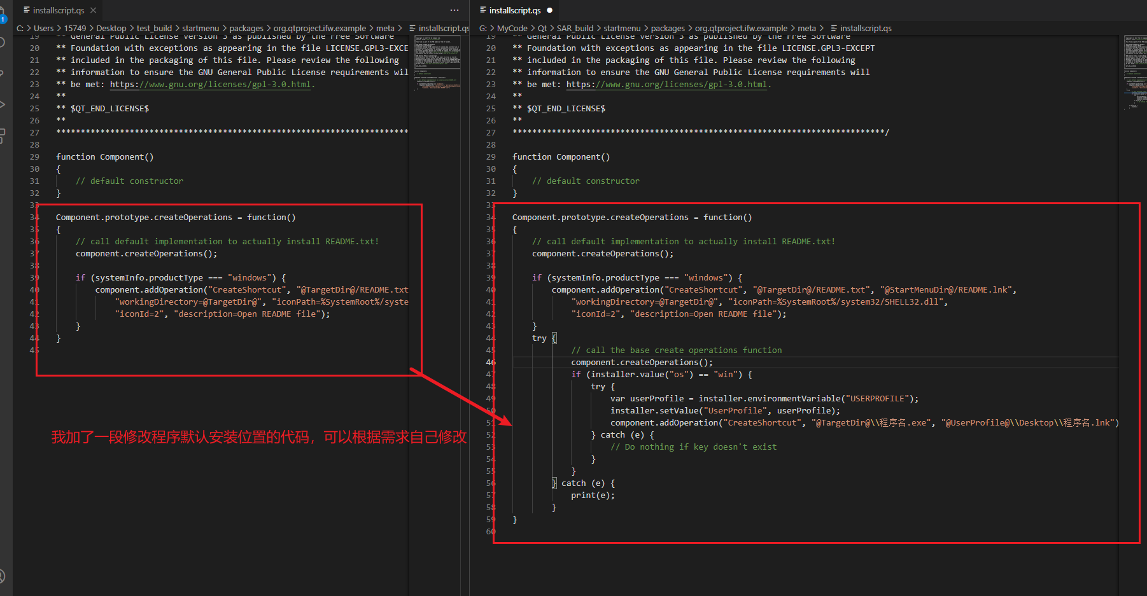Open the Run and Debug icon

[3, 104]
